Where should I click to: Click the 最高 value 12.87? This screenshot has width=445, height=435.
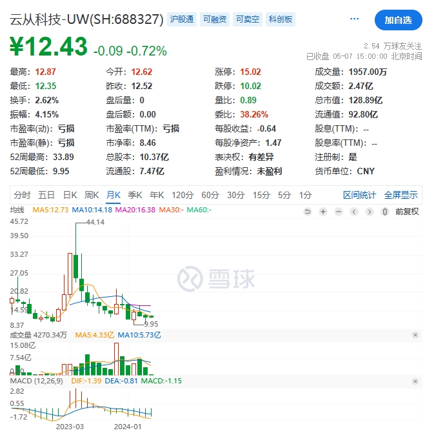click(x=45, y=72)
